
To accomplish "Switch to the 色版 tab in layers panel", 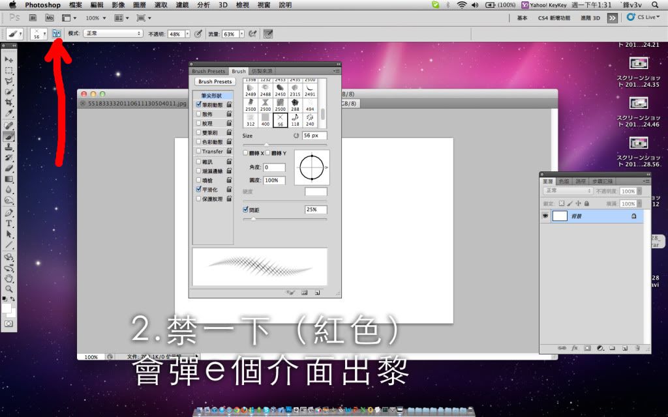I will coord(563,181).
